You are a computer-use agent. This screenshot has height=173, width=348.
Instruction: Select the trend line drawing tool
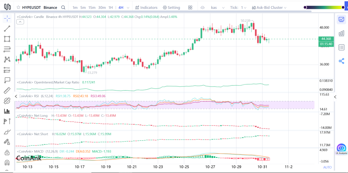pos(7,29)
